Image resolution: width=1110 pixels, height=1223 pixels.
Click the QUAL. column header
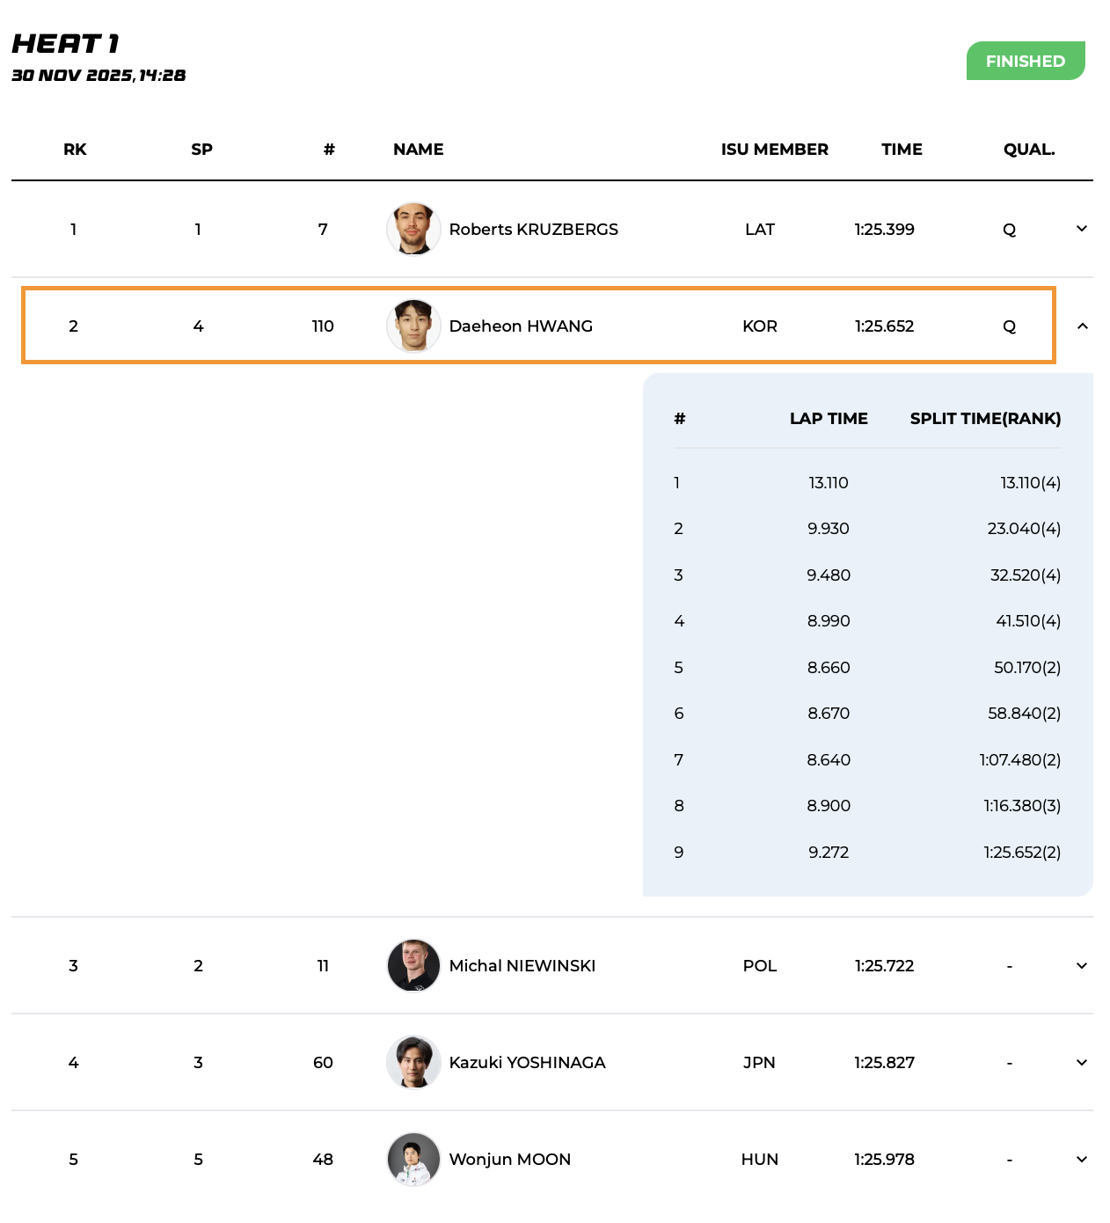(1029, 150)
